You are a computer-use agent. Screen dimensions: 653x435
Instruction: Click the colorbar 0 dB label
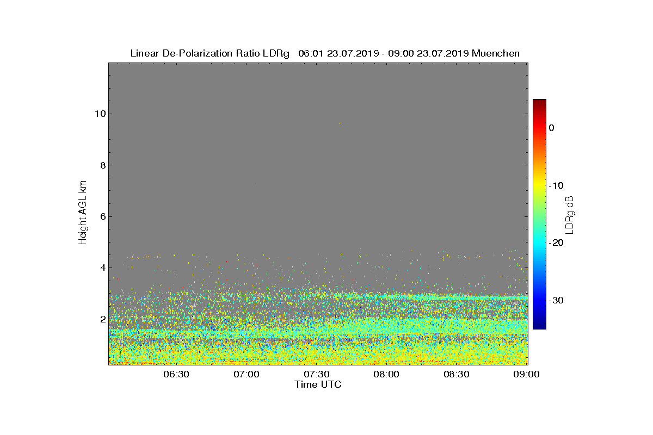552,128
